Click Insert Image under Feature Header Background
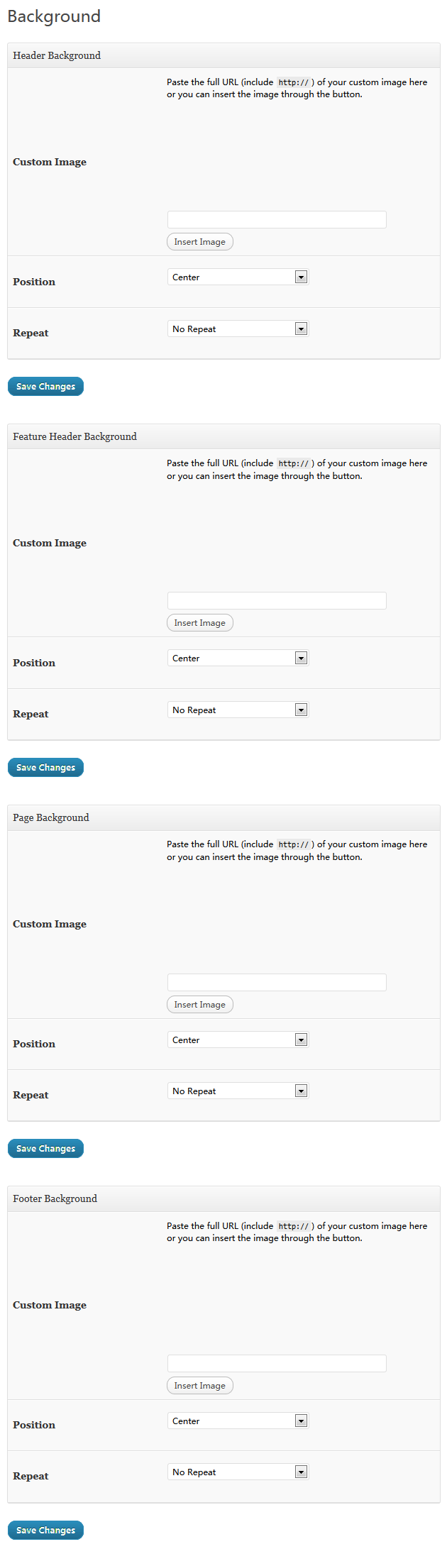Viewport: 447px width, 1549px height. (200, 623)
